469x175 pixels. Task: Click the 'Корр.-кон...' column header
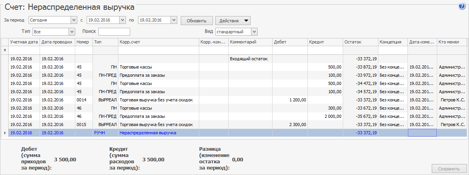[214, 42]
